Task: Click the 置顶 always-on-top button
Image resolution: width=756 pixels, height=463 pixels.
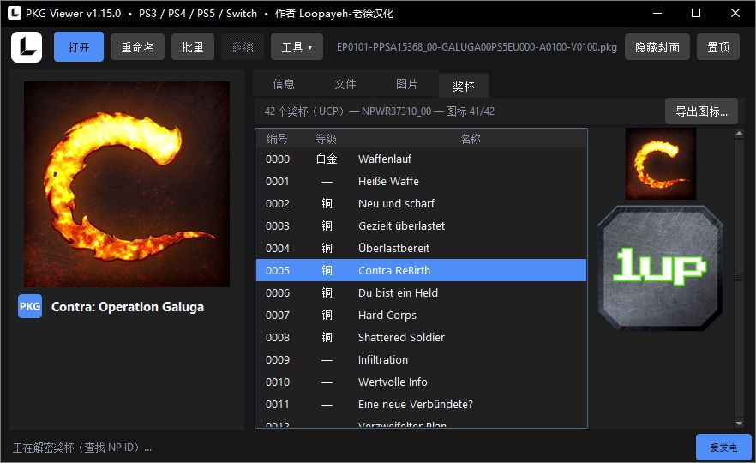Action: pos(718,47)
